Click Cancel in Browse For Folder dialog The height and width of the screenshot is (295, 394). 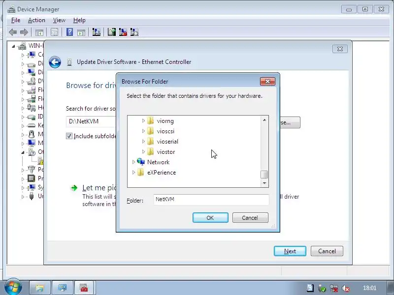[250, 217]
